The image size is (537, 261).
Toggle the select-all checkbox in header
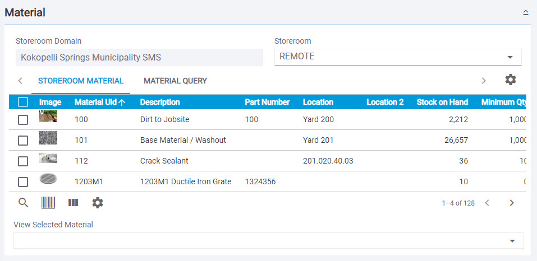click(x=23, y=102)
